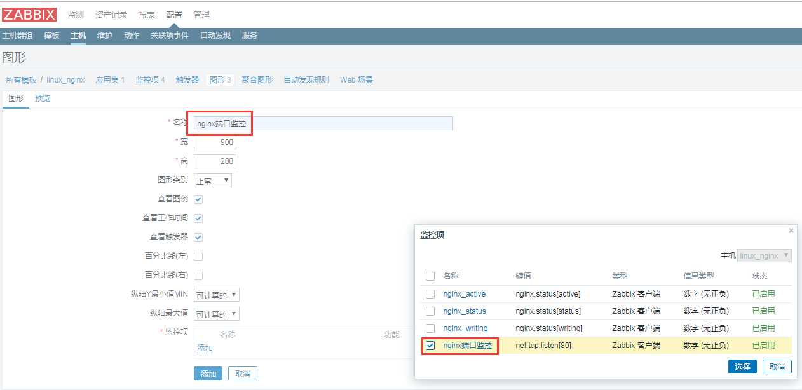
Task: Click the blue 添加 submit button
Action: (208, 373)
